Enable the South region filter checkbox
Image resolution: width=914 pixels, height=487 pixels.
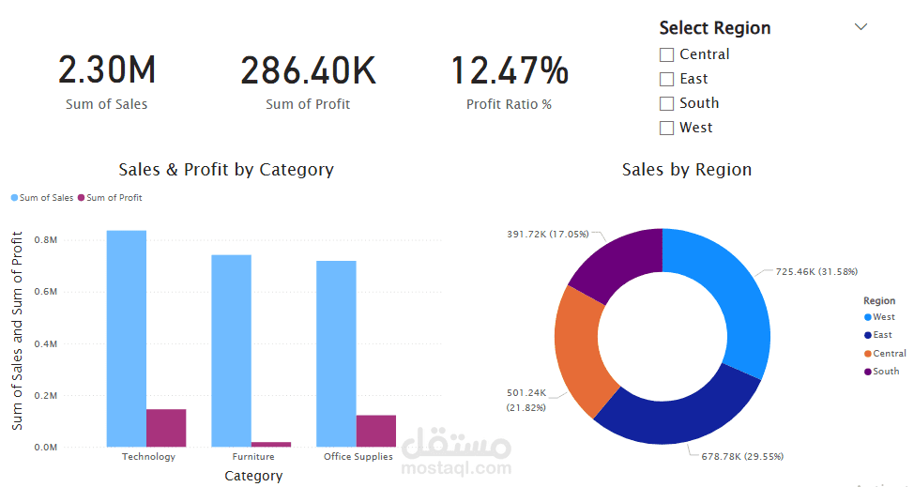tap(666, 104)
